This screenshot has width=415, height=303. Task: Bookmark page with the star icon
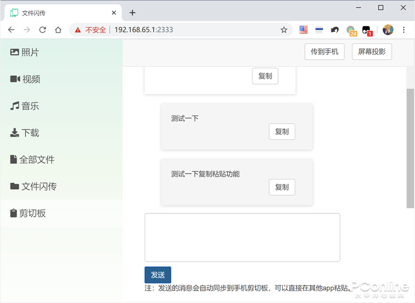tap(284, 30)
